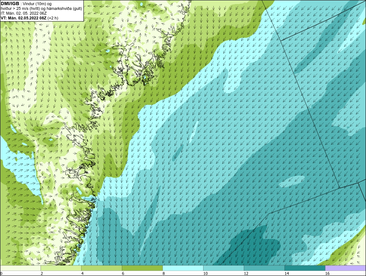
Task: Click the purple above-16 m/s legend swatch
Action: (x=346, y=268)
